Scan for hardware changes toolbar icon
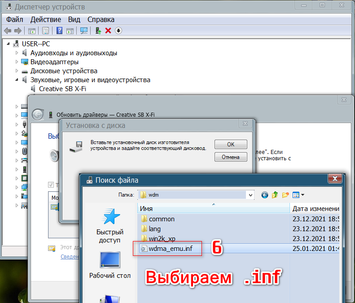Screen dimensions: 355x303 [x=84, y=31]
